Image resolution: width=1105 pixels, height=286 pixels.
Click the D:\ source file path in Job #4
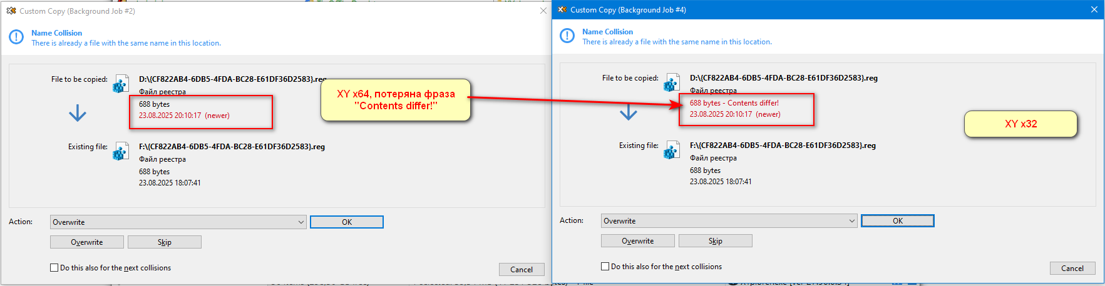pos(784,78)
